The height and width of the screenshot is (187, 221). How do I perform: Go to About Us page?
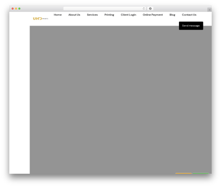click(x=74, y=15)
